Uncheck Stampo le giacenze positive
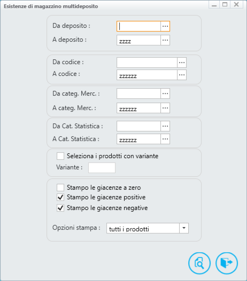Viewport: 247px width, 281px height. coord(60,197)
